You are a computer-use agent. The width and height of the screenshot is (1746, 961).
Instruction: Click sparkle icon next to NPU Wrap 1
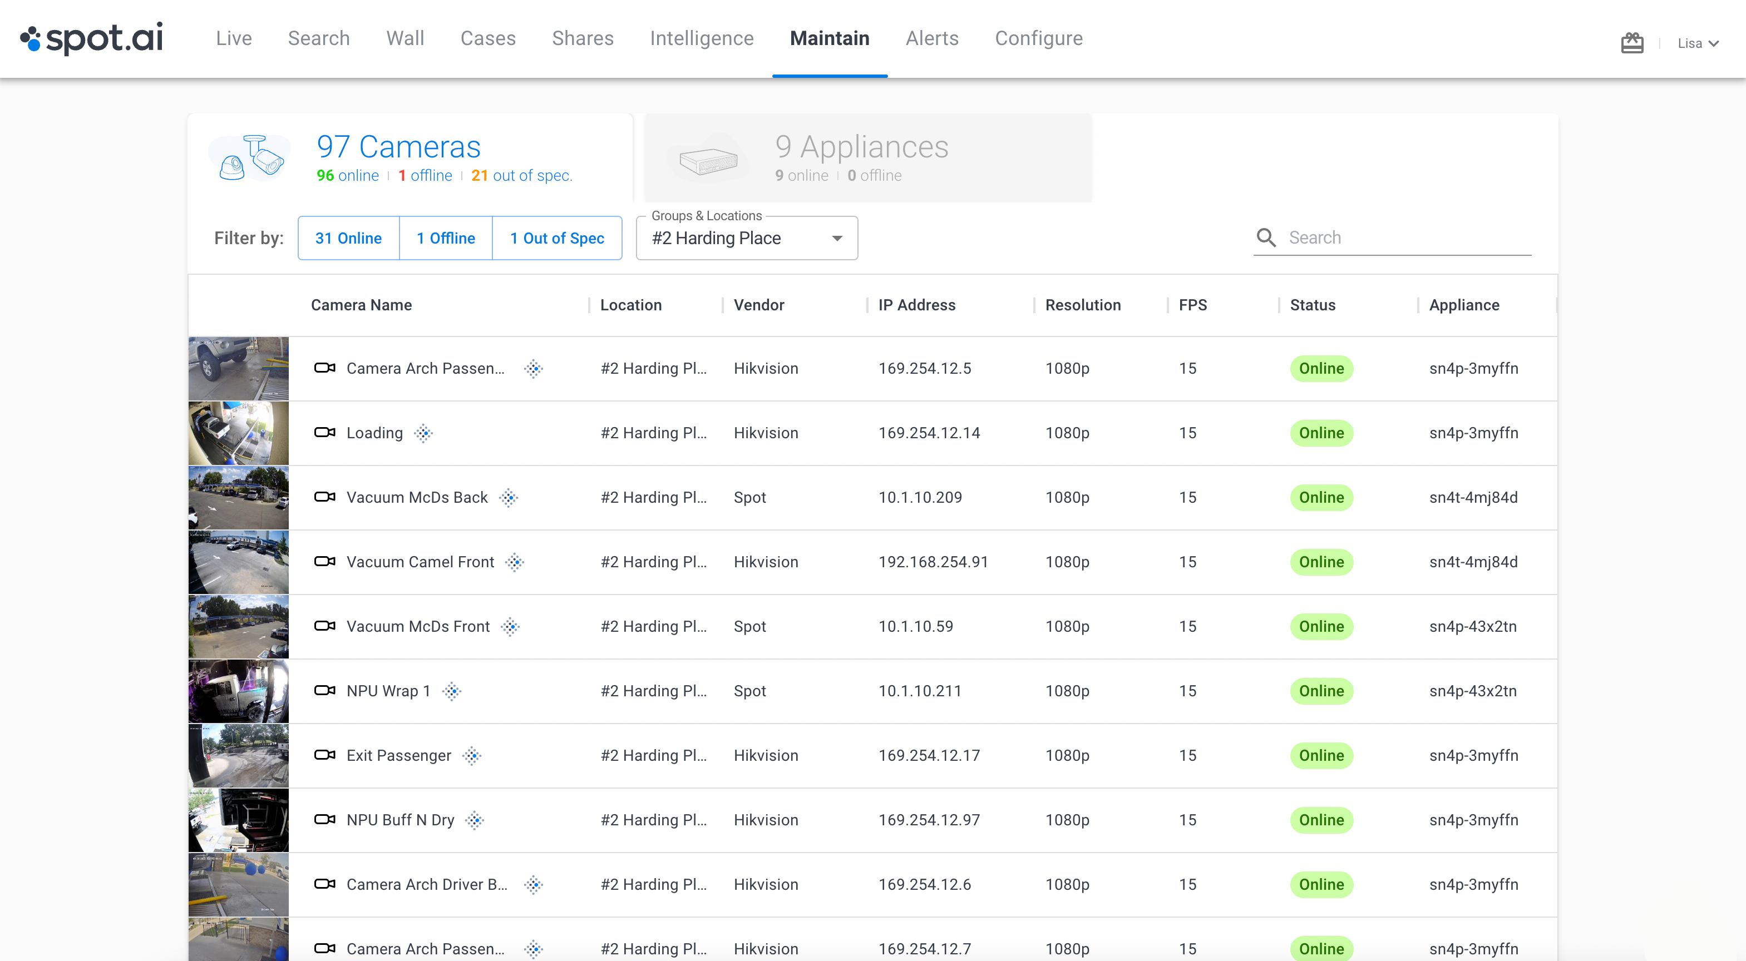pos(451,691)
